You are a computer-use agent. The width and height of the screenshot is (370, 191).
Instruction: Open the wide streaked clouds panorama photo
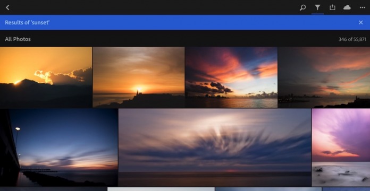pyautogui.click(x=215, y=147)
